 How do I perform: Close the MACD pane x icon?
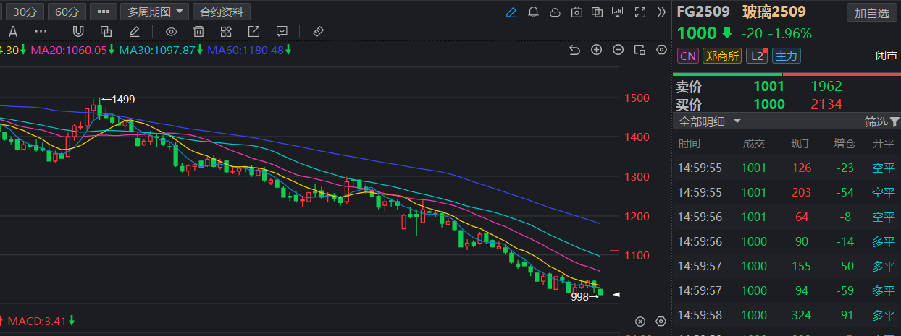pyautogui.click(x=640, y=322)
